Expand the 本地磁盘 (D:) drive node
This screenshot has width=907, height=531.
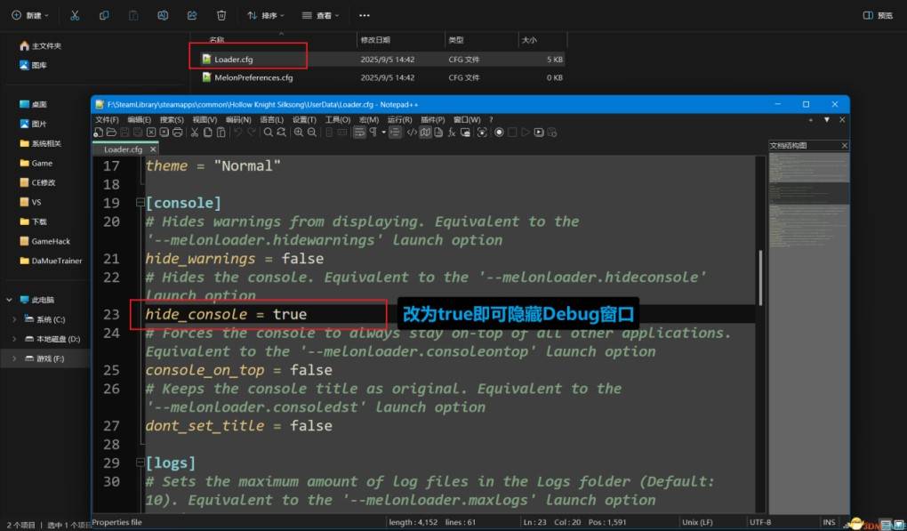tap(14, 339)
